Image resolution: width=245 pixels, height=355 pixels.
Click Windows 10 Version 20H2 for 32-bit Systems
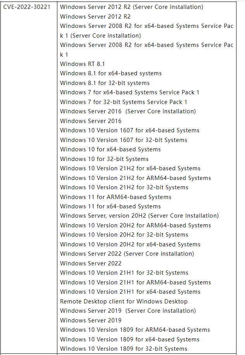[x=124, y=235]
